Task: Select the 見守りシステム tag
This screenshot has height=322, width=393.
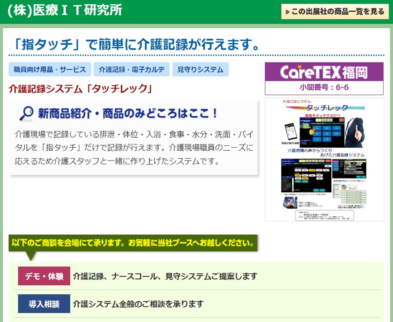Action: (x=200, y=69)
